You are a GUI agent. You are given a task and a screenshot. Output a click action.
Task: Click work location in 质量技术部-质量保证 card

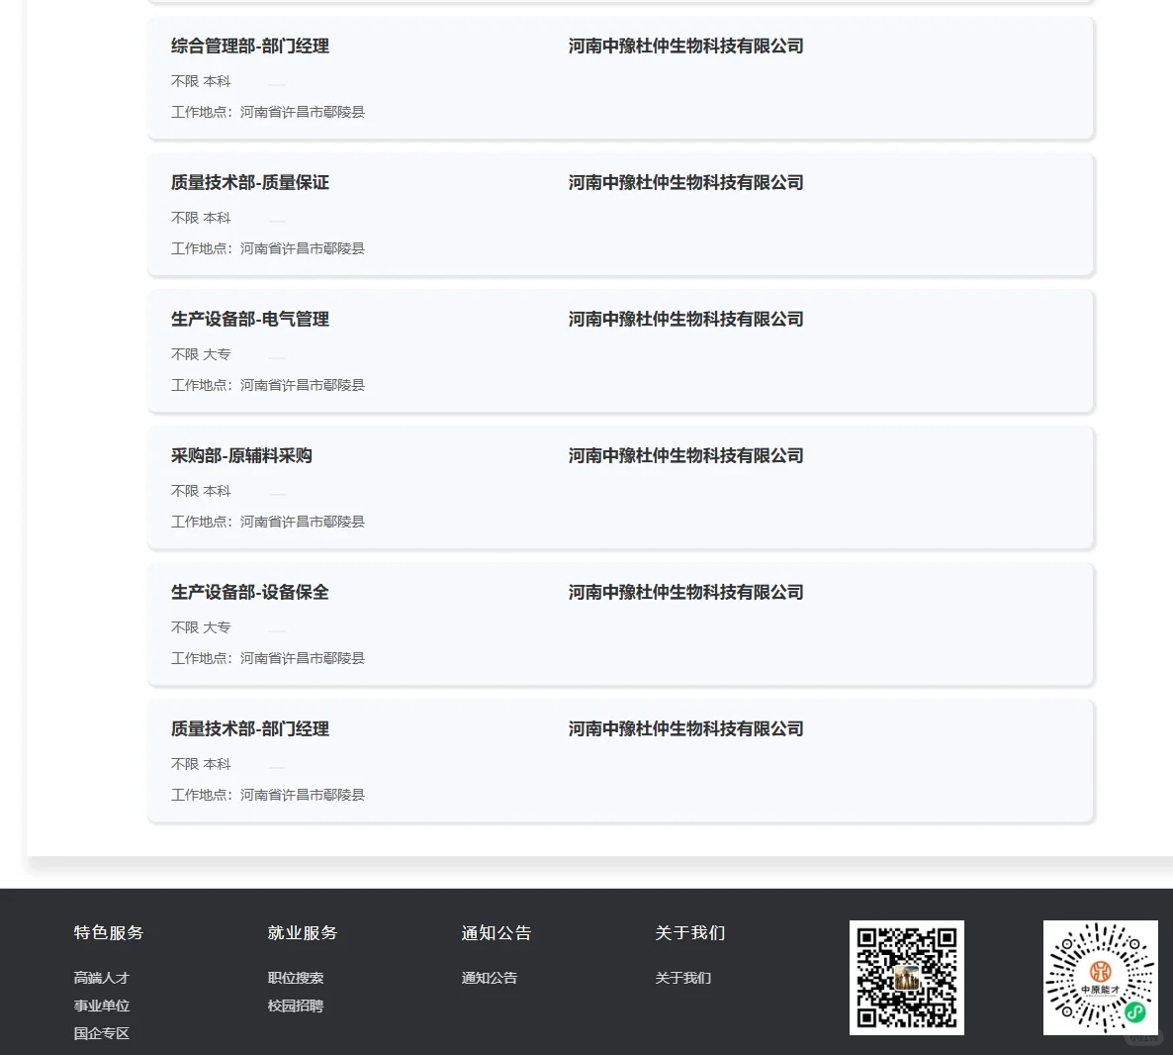[x=268, y=247]
